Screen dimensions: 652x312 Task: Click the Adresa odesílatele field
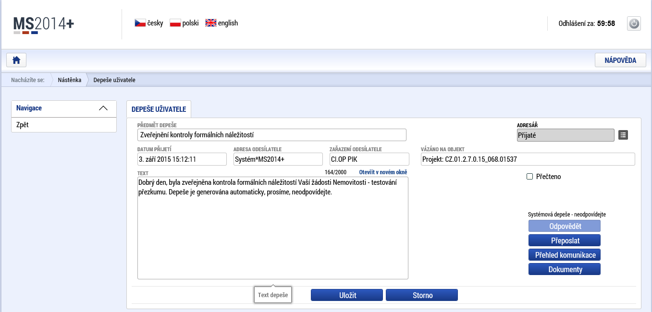278,159
